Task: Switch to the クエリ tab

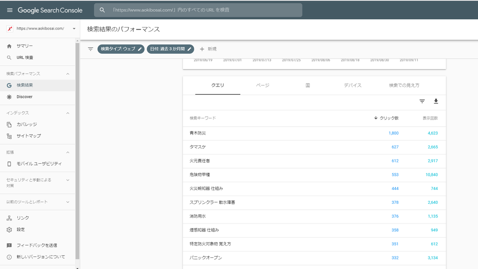Action: (218, 85)
